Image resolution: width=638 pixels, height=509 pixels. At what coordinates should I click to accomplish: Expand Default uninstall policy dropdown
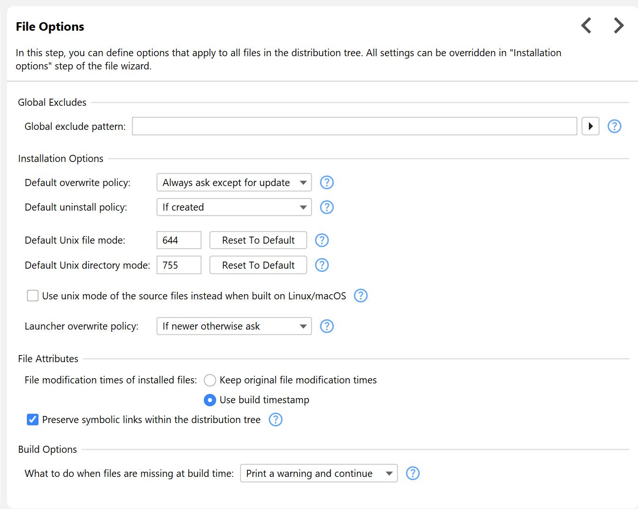pos(234,207)
